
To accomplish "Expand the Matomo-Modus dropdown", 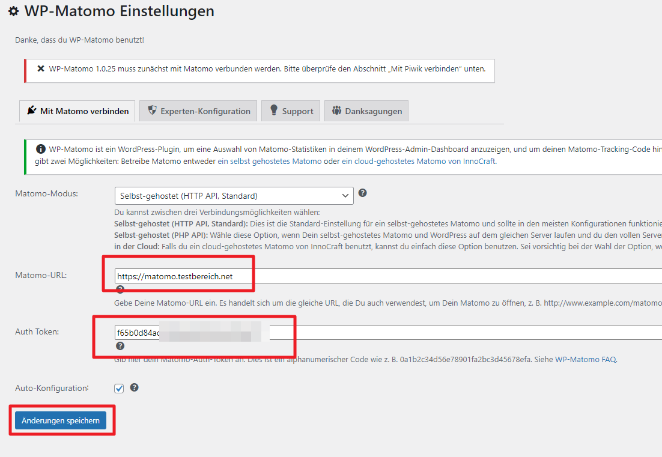I will coord(234,196).
